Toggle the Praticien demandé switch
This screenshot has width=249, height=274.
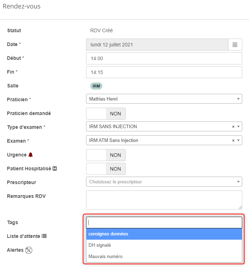[x=106, y=114]
